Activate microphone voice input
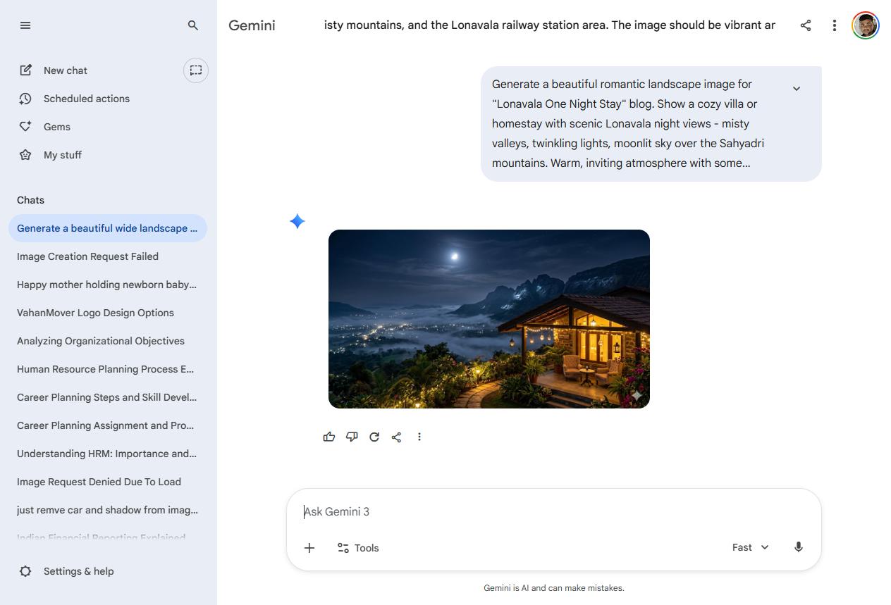Viewport: 891px width, 605px height. click(798, 547)
